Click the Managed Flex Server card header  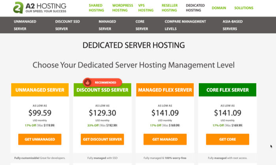(165, 90)
